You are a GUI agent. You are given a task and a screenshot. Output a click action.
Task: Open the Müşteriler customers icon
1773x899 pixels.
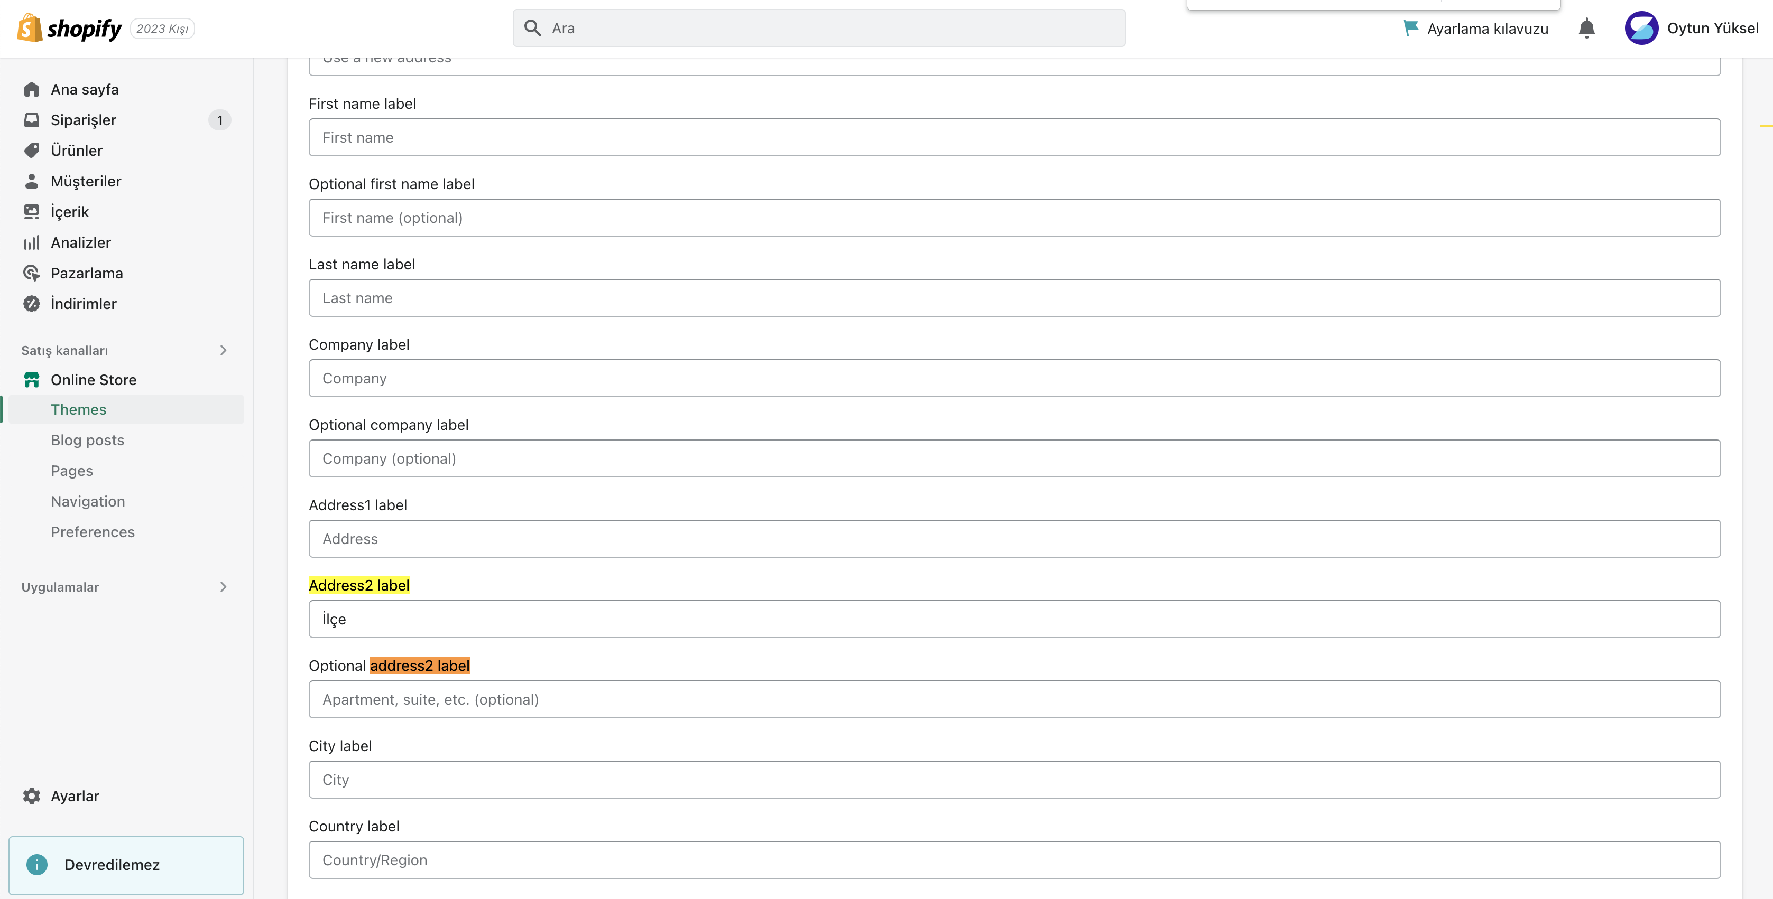click(x=32, y=180)
